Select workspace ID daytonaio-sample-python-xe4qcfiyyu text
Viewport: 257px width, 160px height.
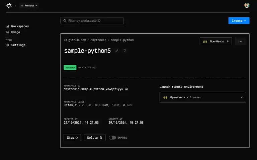(x=93, y=89)
